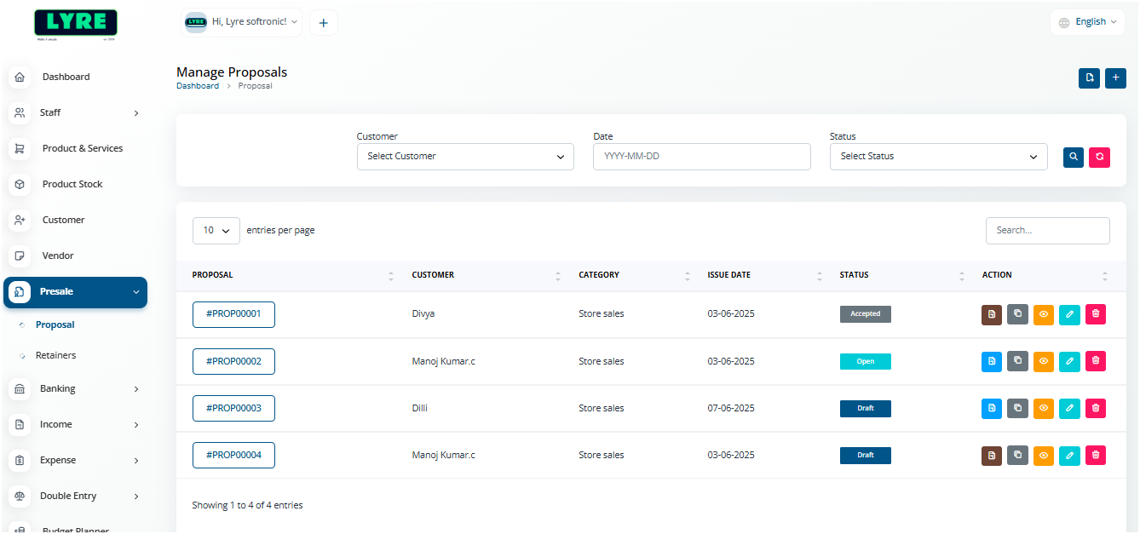The width and height of the screenshot is (1140, 534).
Task: Expand the Staff sidebar menu
Action: 76,112
